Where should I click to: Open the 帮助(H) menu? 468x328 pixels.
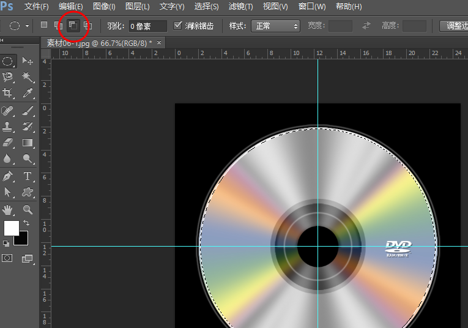click(x=349, y=6)
